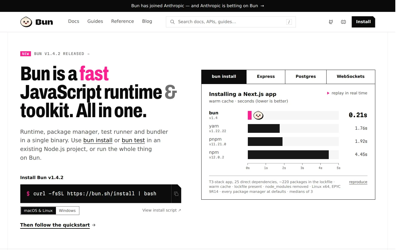Click the Install Bun v1.4.2 label

[42, 177]
